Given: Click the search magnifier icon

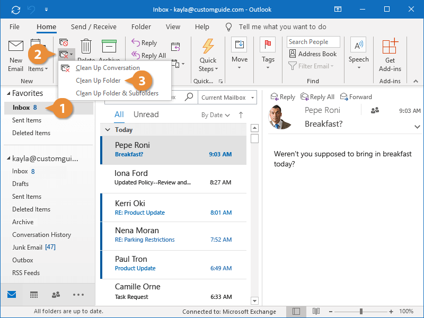Looking at the screenshot, I should [x=189, y=97].
